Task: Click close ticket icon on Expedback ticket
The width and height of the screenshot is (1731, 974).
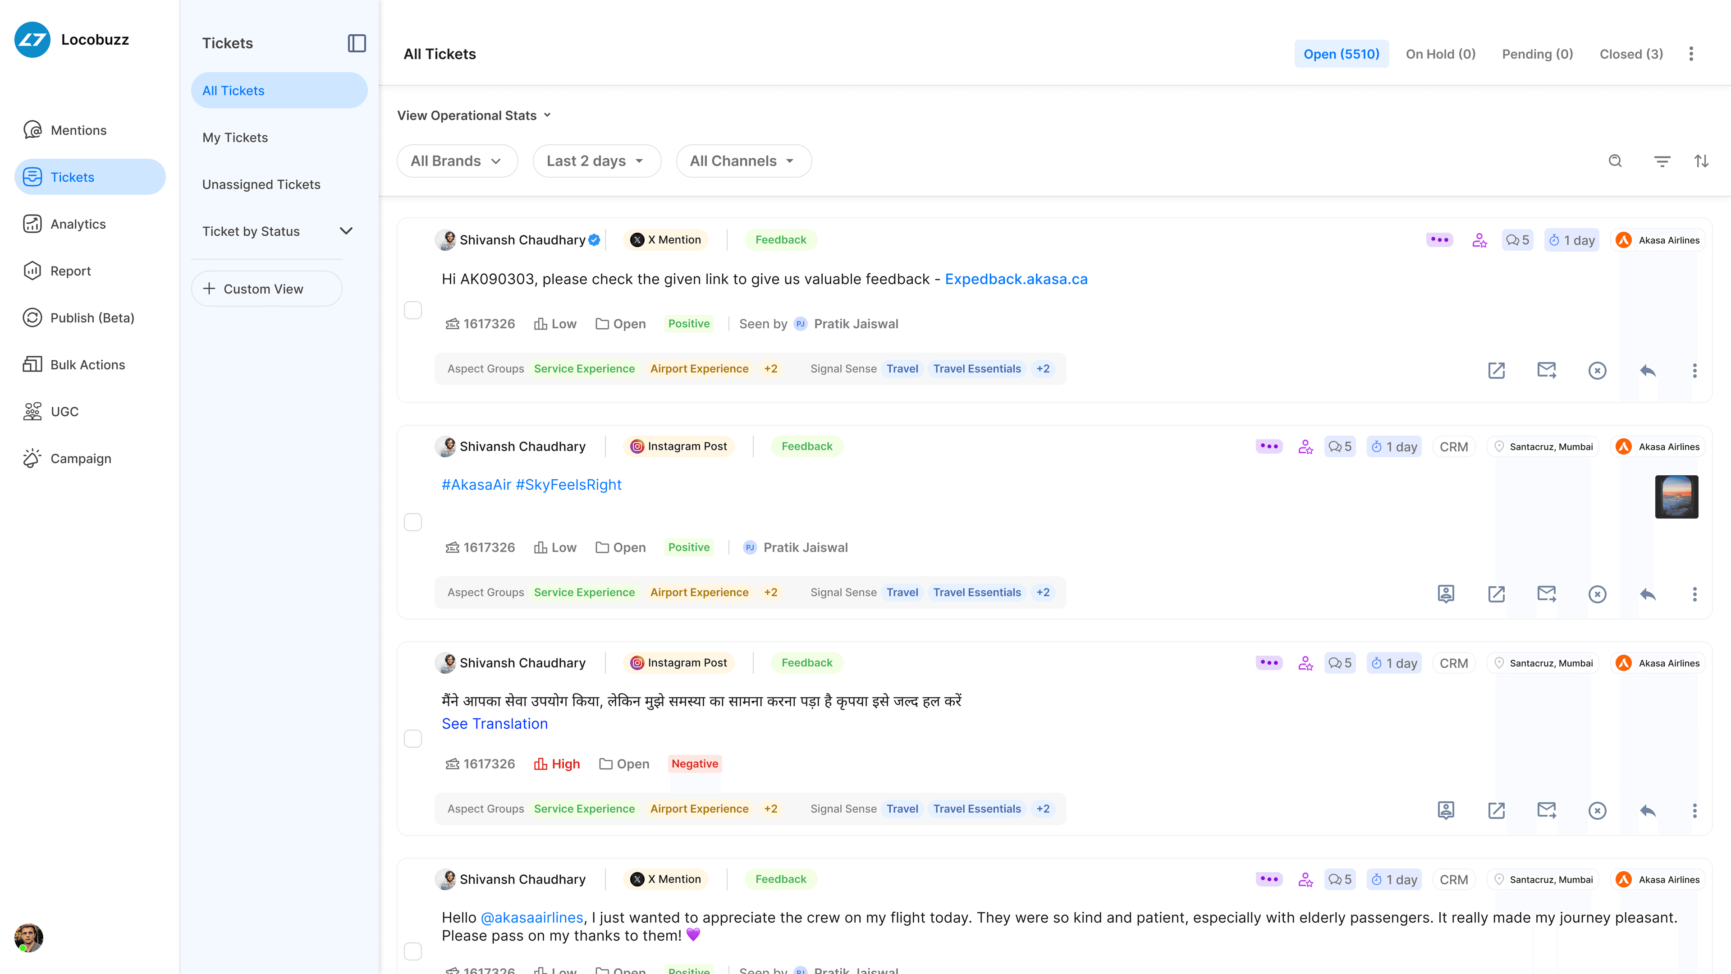Action: [x=1597, y=370]
